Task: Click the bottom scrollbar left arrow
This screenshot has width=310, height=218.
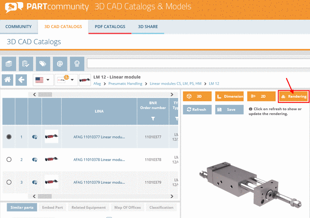Action: [34, 196]
